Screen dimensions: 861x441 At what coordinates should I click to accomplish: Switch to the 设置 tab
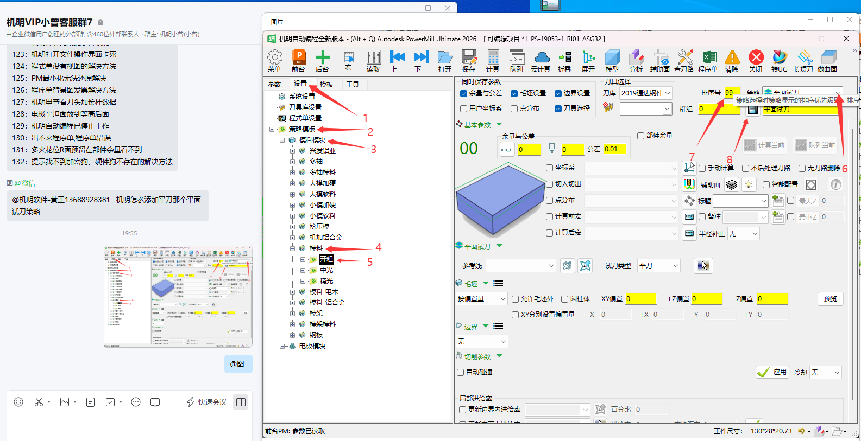point(300,84)
